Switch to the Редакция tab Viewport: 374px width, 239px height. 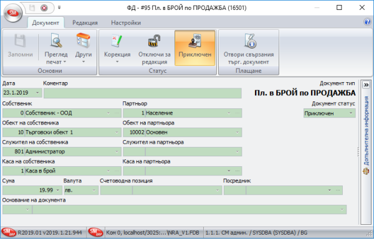pos(85,23)
